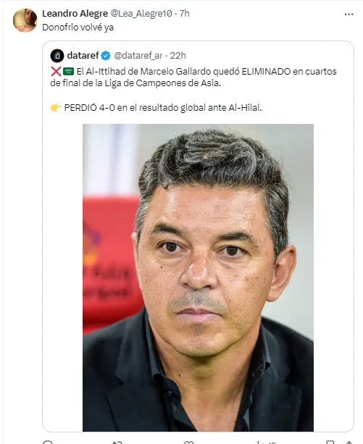
Task: Open the @Lea_Alegre10 handle link
Action: coord(141,13)
